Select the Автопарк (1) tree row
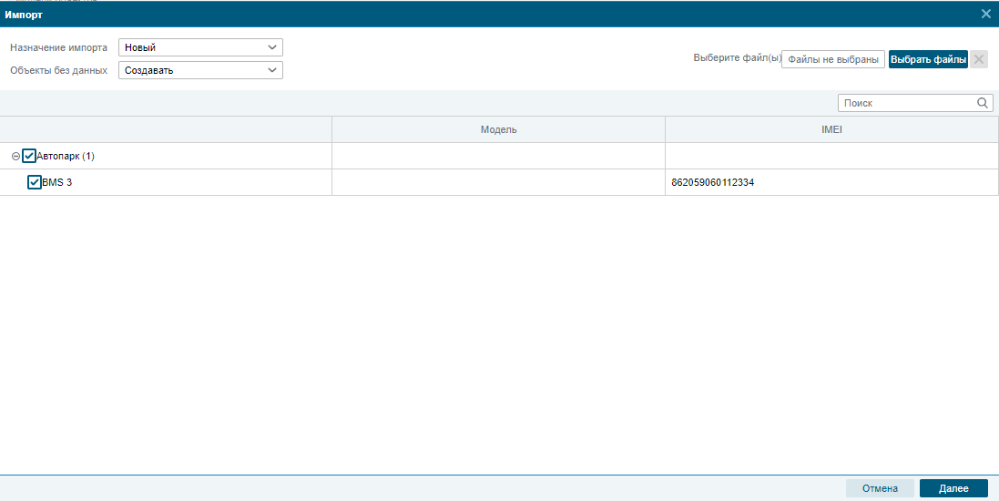Image resolution: width=999 pixels, height=501 pixels. (x=66, y=156)
